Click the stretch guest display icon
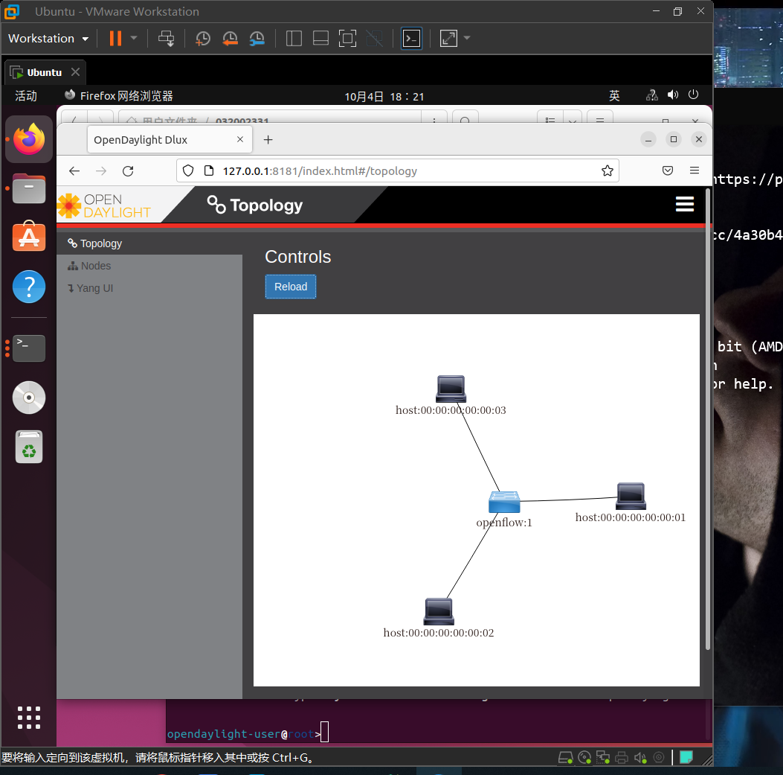Viewport: 783px width, 775px height. coord(448,39)
